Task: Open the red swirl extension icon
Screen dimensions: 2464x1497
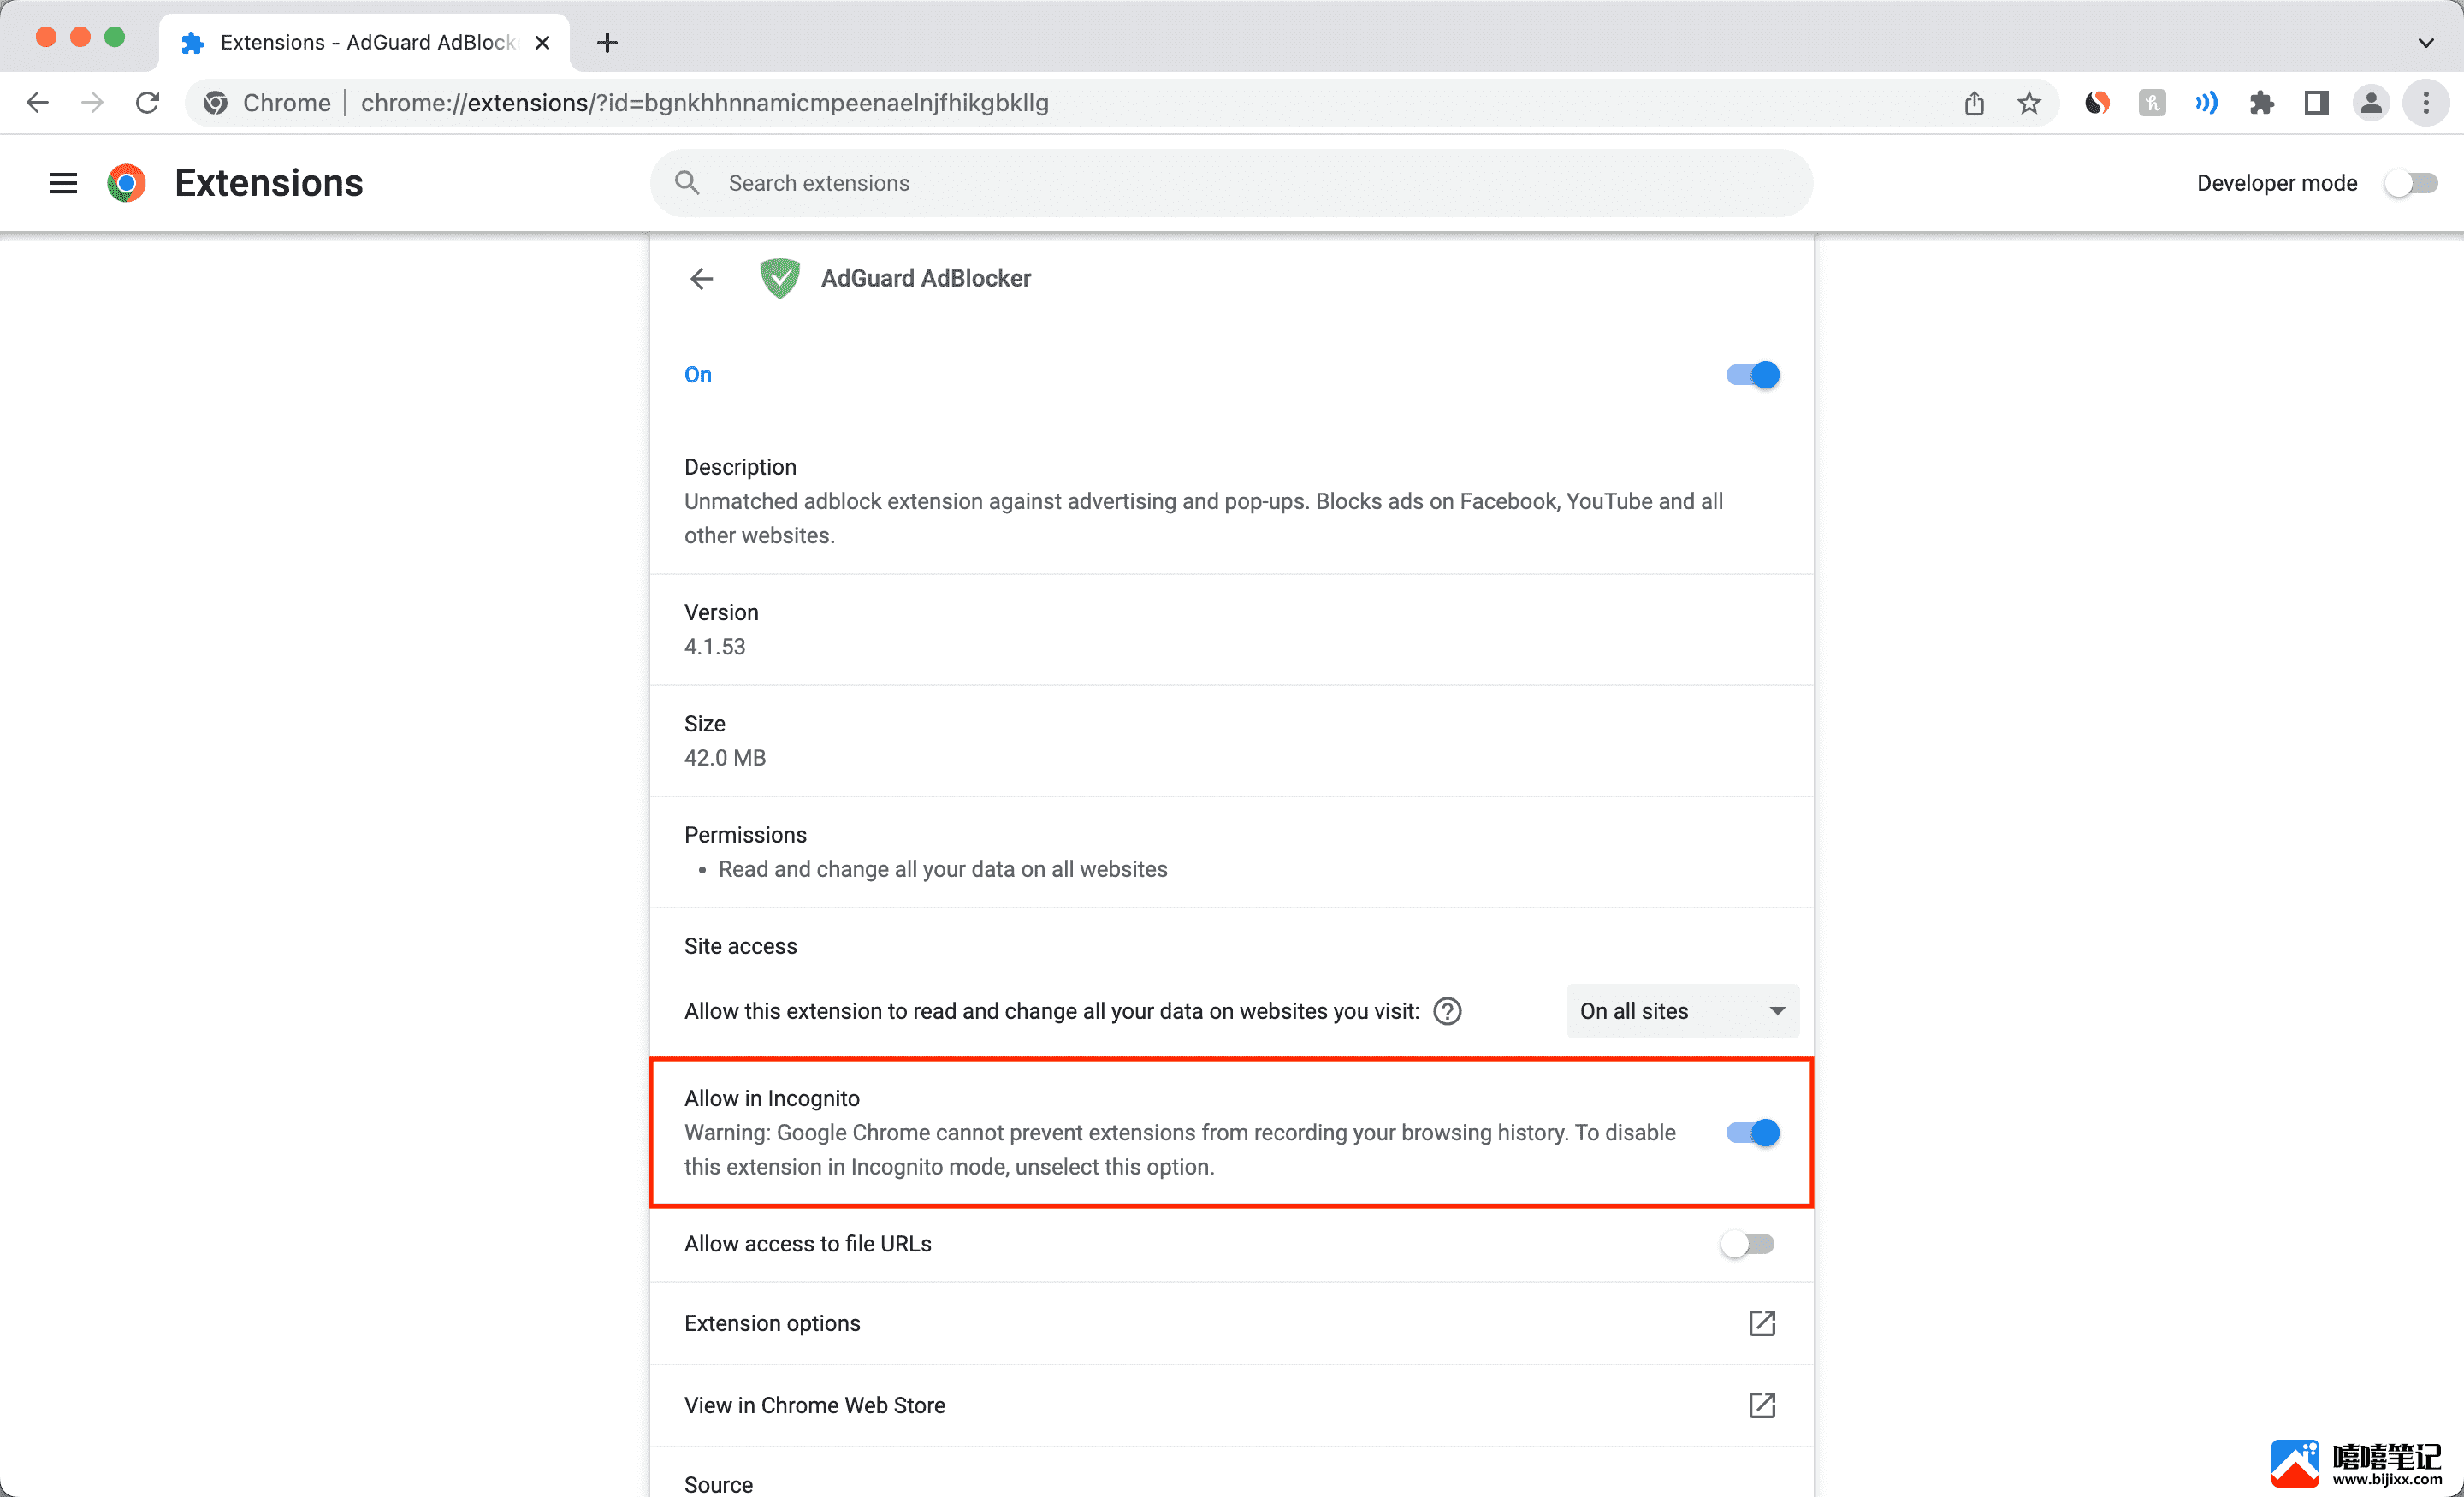Action: [2097, 102]
